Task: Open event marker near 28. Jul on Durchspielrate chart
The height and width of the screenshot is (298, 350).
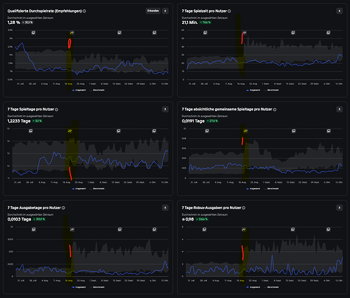Action: pos(33,33)
